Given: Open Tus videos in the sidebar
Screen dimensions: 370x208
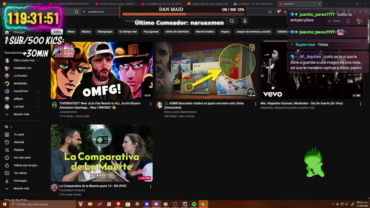Looking at the screenshot, I should pos(23,173).
